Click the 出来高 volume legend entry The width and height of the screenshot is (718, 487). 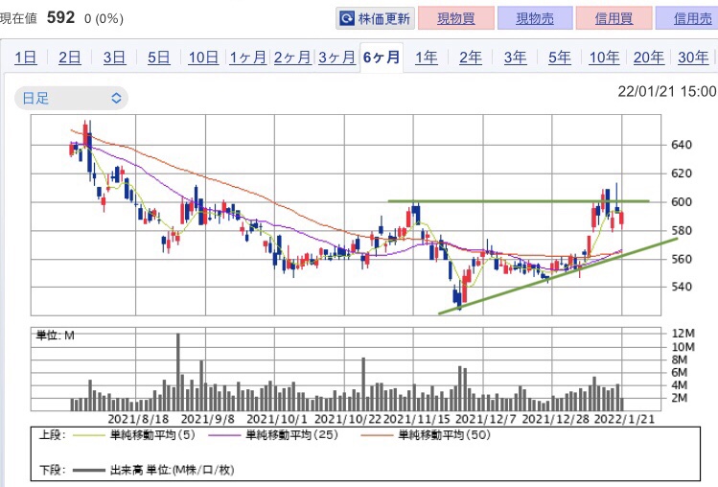coord(153,470)
